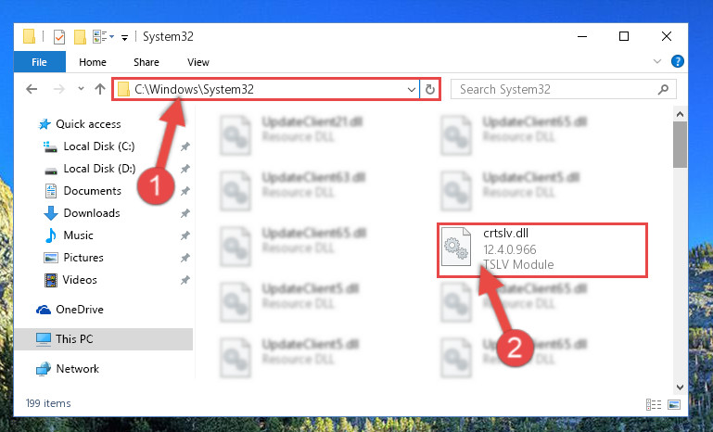The width and height of the screenshot is (713, 432).
Task: Open the Share tab
Action: tap(146, 62)
